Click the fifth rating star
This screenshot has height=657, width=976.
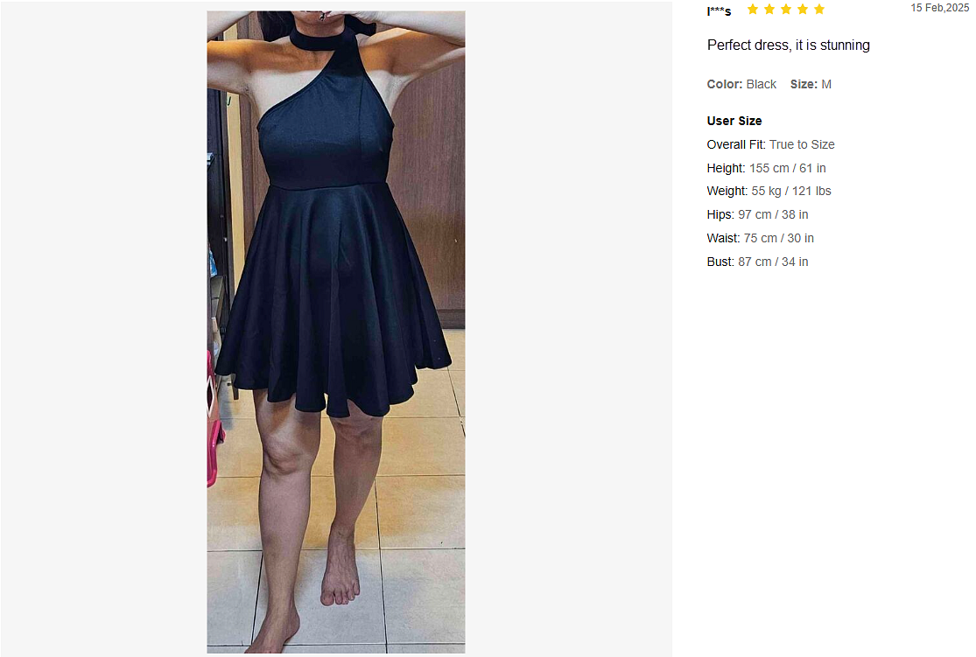click(x=819, y=9)
